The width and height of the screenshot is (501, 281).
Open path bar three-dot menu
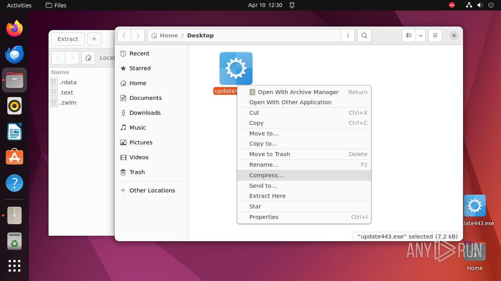point(348,36)
